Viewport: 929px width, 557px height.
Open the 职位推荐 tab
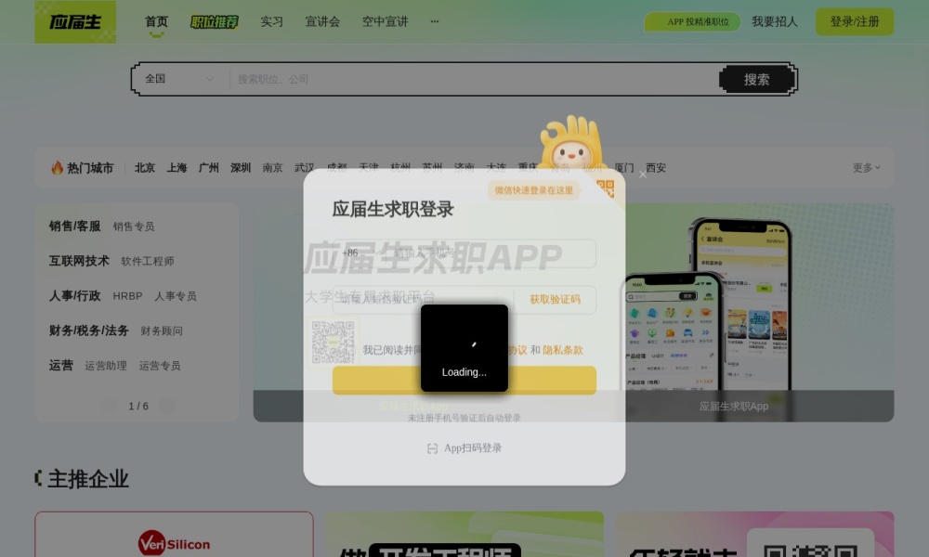click(214, 22)
